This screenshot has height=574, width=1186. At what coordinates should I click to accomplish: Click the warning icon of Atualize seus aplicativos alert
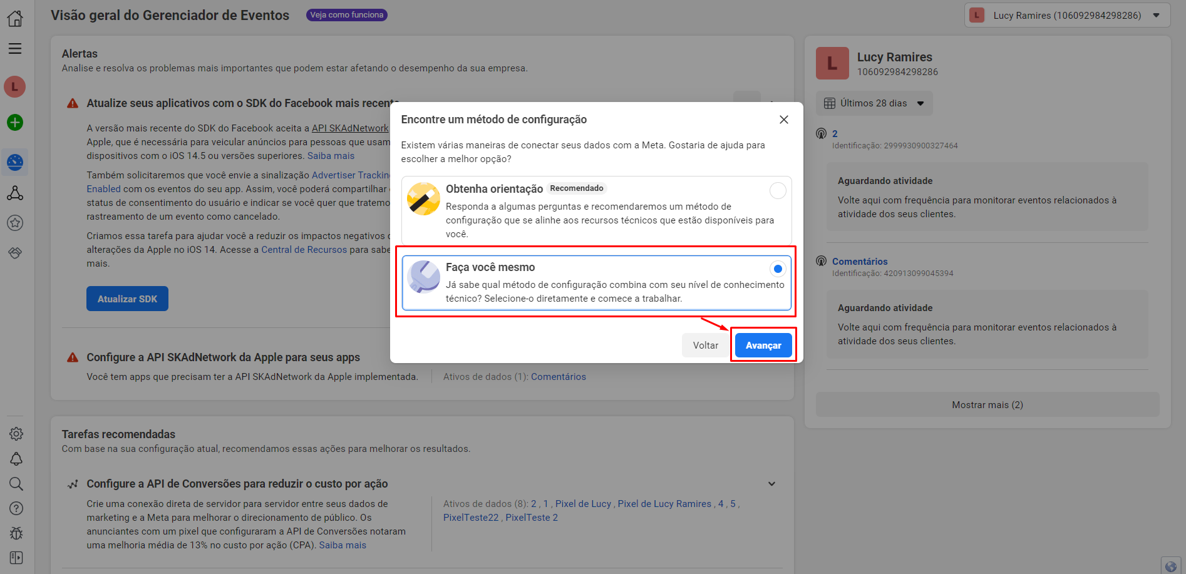[x=73, y=103]
